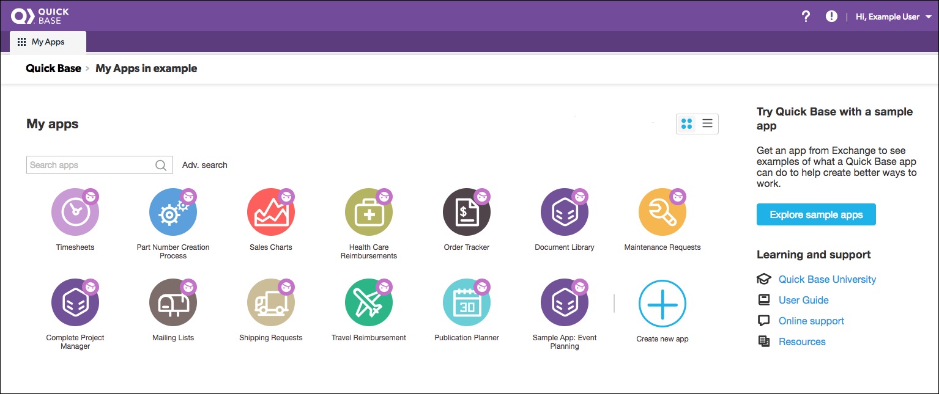Open the User Guide link

point(804,300)
